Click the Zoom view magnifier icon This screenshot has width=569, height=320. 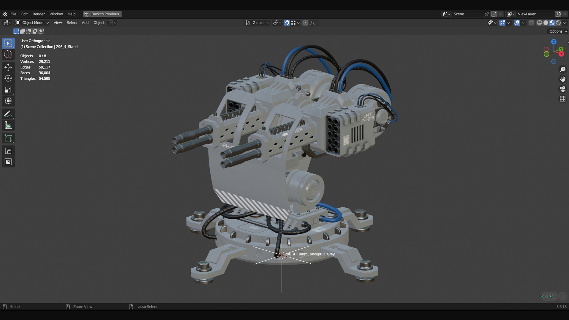(562, 69)
